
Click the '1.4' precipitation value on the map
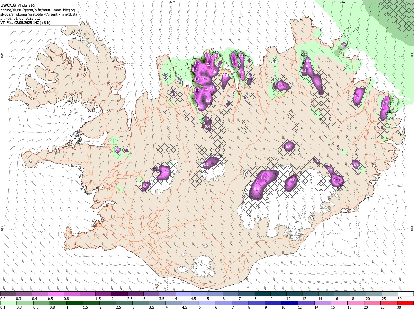tap(263, 178)
